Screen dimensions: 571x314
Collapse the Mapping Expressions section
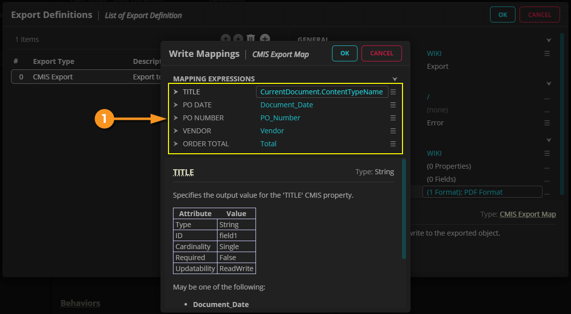coord(394,79)
